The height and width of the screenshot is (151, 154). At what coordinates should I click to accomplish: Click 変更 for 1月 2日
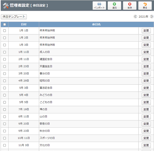[146, 38]
